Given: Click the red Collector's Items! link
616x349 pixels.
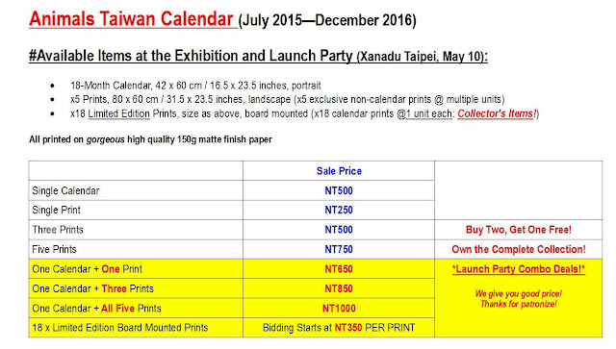Looking at the screenshot, I should tap(497, 113).
